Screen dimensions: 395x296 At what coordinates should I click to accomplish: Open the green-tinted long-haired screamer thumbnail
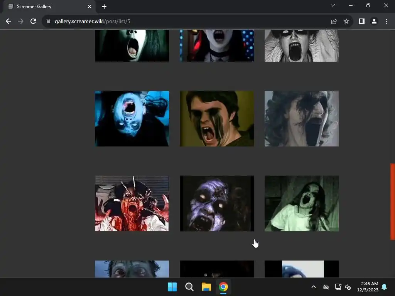click(132, 45)
